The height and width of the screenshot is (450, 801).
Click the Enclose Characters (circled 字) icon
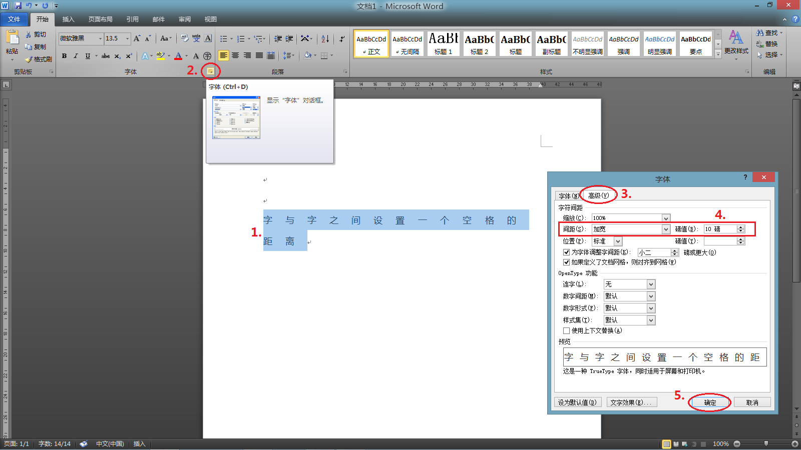click(207, 56)
